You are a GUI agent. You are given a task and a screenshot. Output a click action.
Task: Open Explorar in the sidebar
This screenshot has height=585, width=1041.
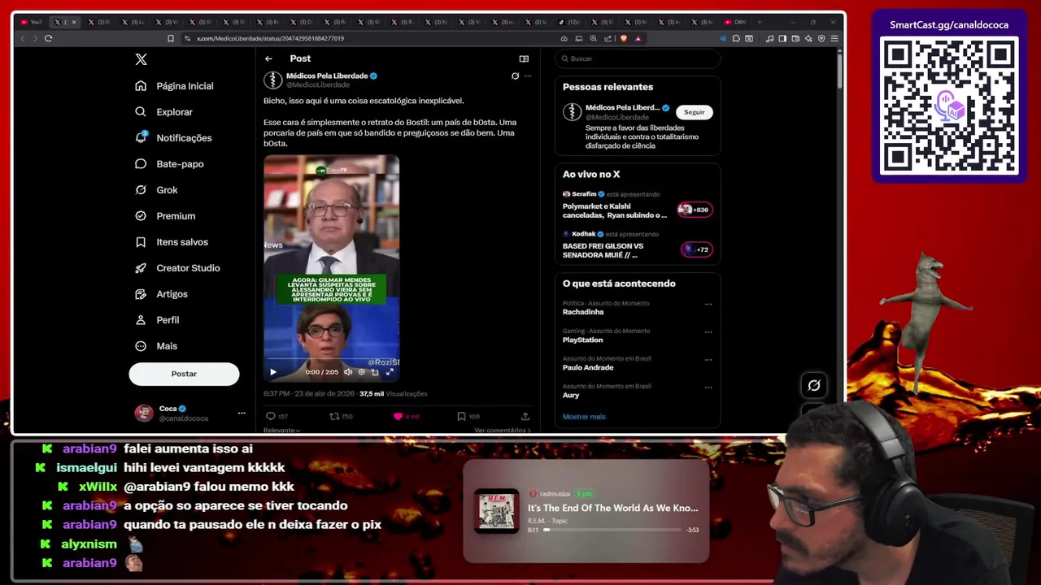pyautogui.click(x=163, y=112)
